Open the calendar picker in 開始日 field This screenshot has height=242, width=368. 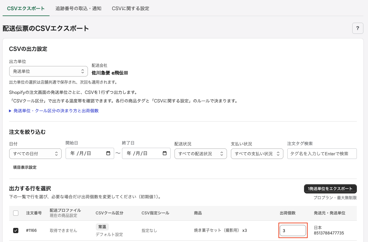pos(108,153)
